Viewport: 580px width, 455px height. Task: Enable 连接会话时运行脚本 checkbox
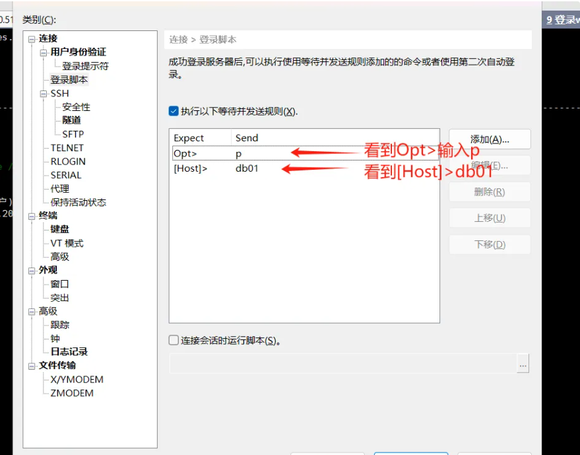[174, 340]
